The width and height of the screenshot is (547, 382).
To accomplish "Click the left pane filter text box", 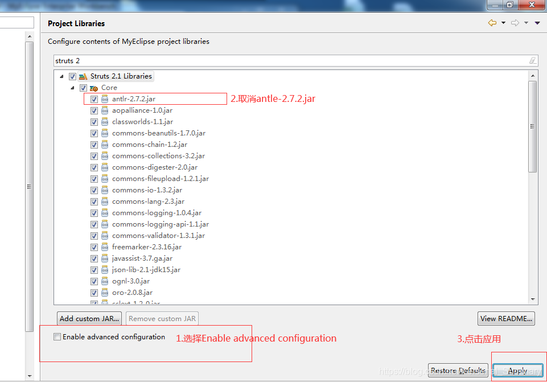I will [17, 22].
